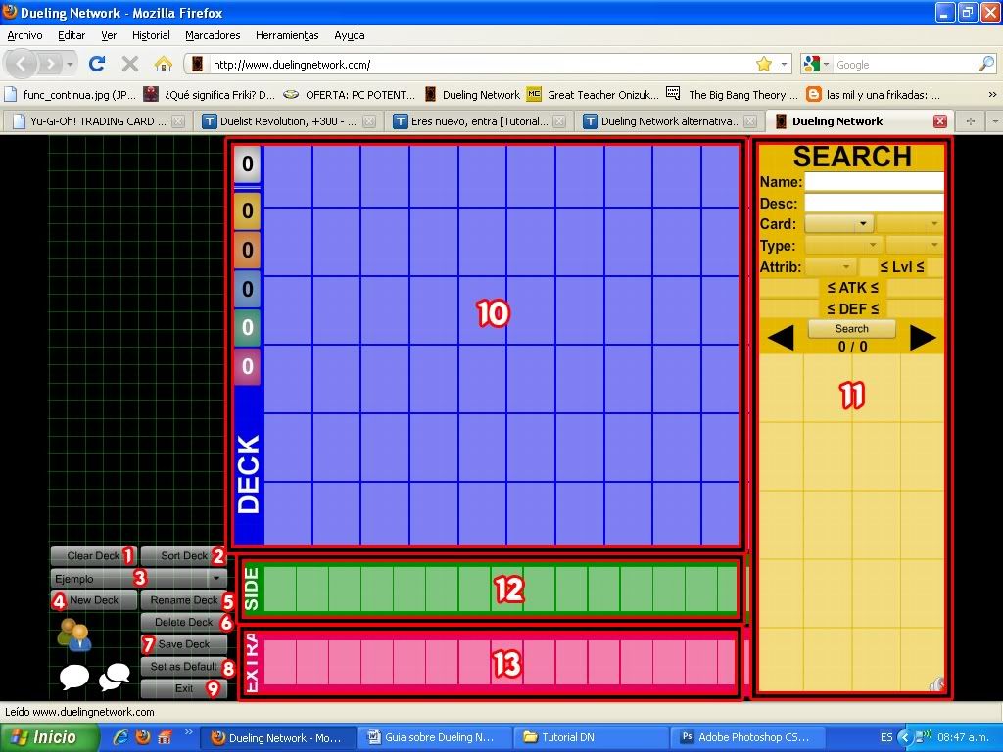The width and height of the screenshot is (1003, 752).
Task: Open the first Type dropdown
Action: pos(843,246)
